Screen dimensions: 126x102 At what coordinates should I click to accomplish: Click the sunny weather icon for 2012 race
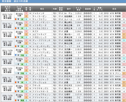[16, 46]
